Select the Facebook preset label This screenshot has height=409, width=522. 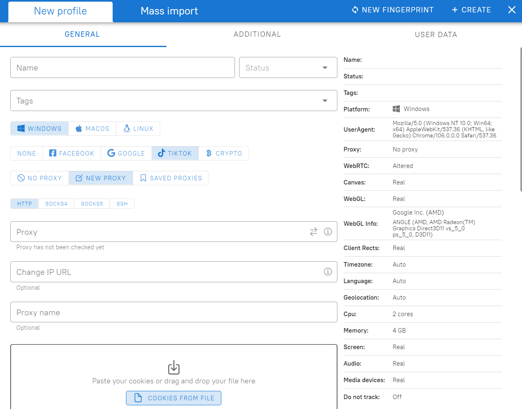[x=76, y=154]
